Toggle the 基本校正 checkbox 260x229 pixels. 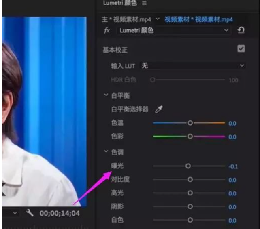tap(241, 49)
